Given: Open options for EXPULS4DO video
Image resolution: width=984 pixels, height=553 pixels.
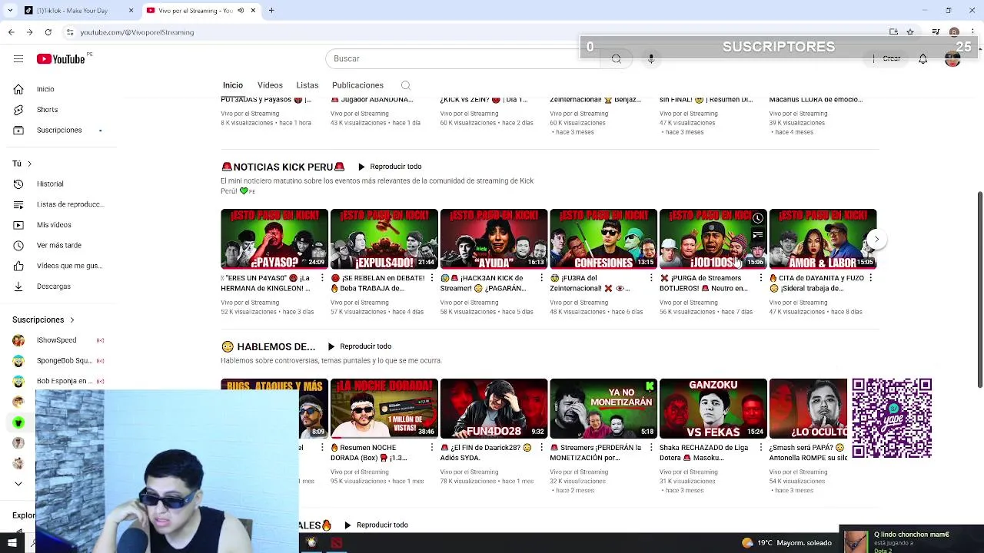Looking at the screenshot, I should [x=432, y=278].
